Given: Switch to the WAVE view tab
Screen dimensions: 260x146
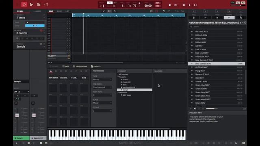Looking at the screenshot, I should (x=59, y=11).
